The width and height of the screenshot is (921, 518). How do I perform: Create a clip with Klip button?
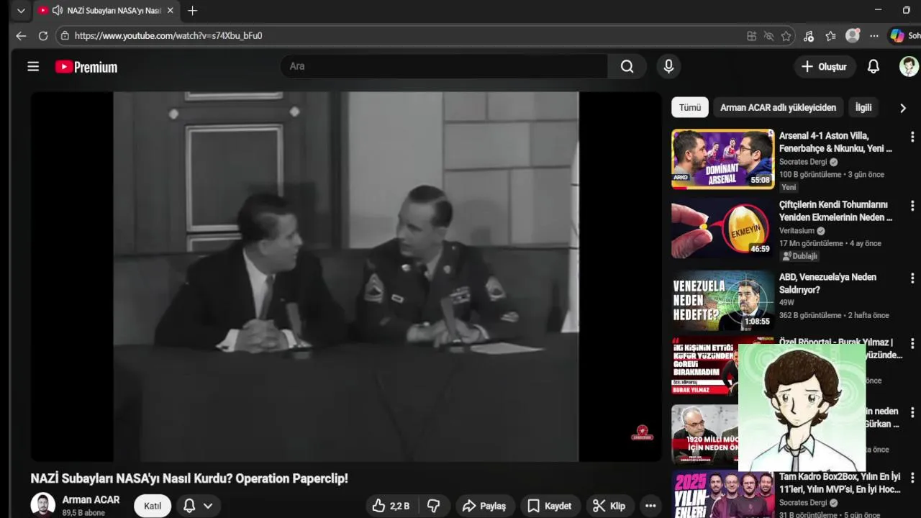pos(609,506)
